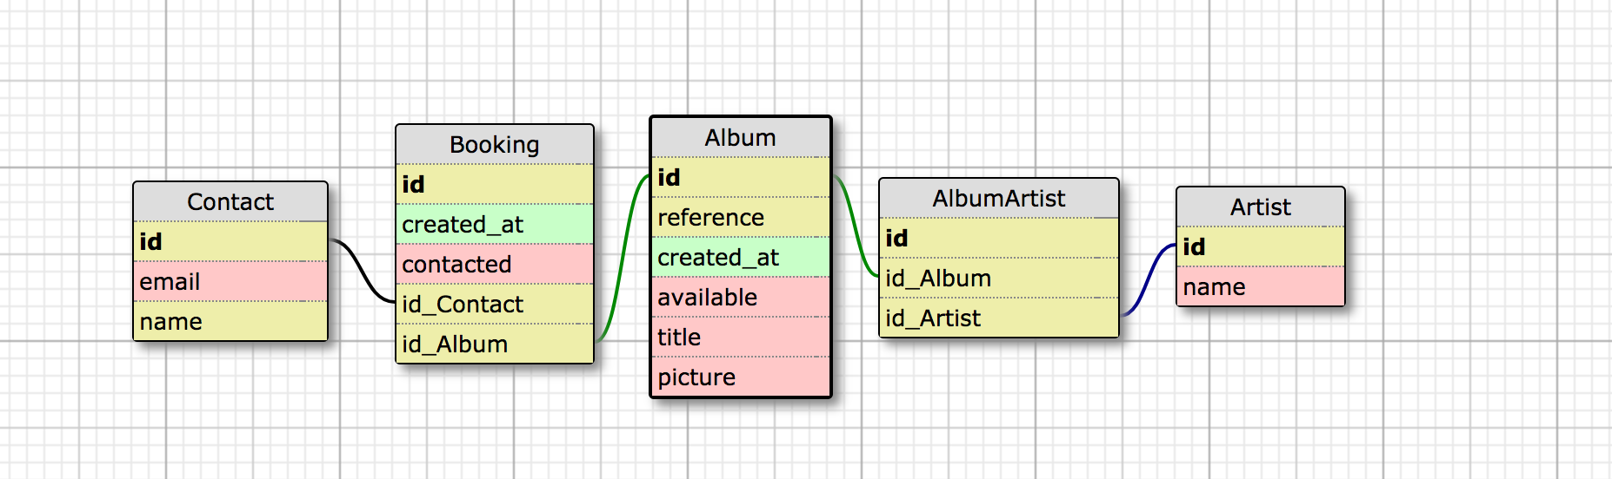Click the picture field in Album
The height and width of the screenshot is (479, 1612).
click(741, 377)
